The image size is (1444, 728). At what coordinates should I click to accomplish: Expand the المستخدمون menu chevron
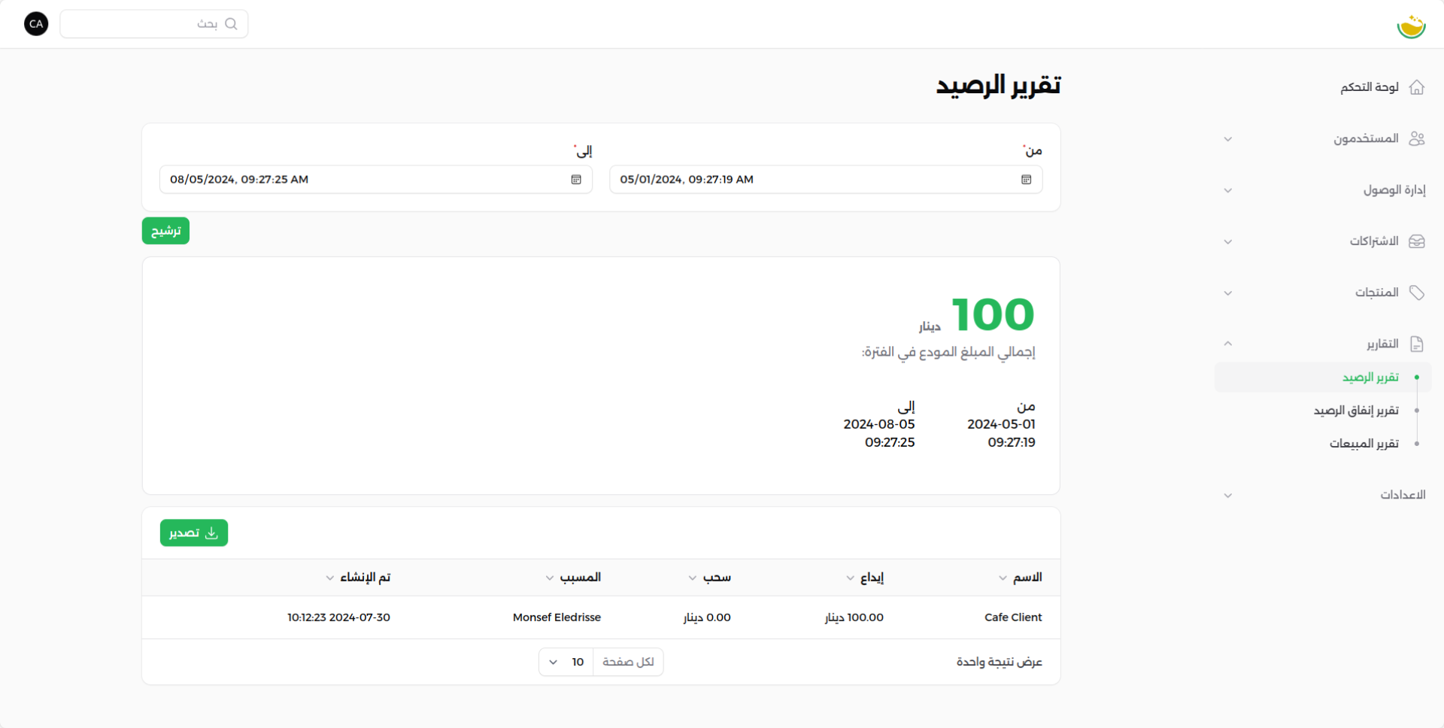point(1228,139)
